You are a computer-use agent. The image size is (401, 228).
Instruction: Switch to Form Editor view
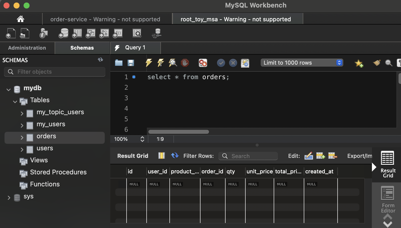pyautogui.click(x=388, y=199)
